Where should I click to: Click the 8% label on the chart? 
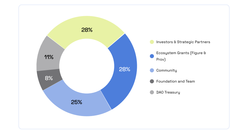tap(49, 78)
